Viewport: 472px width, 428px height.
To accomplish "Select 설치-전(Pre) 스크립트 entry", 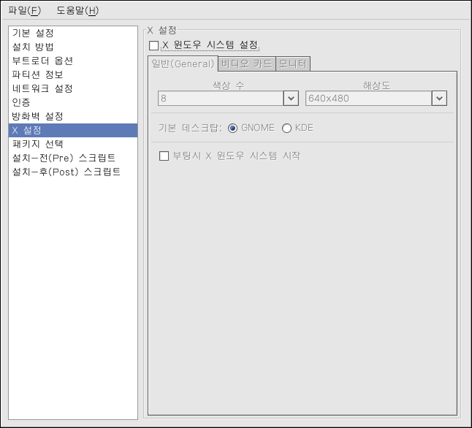I will [x=64, y=158].
